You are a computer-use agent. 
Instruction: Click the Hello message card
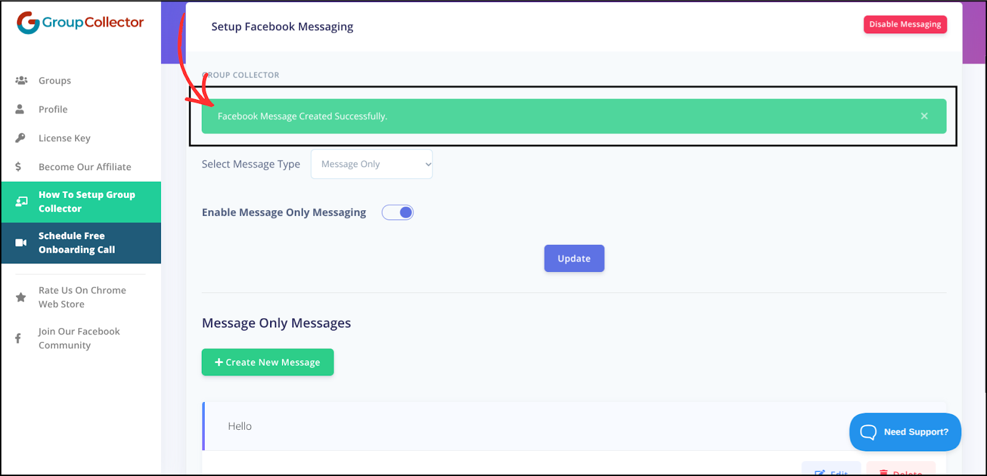(x=574, y=426)
